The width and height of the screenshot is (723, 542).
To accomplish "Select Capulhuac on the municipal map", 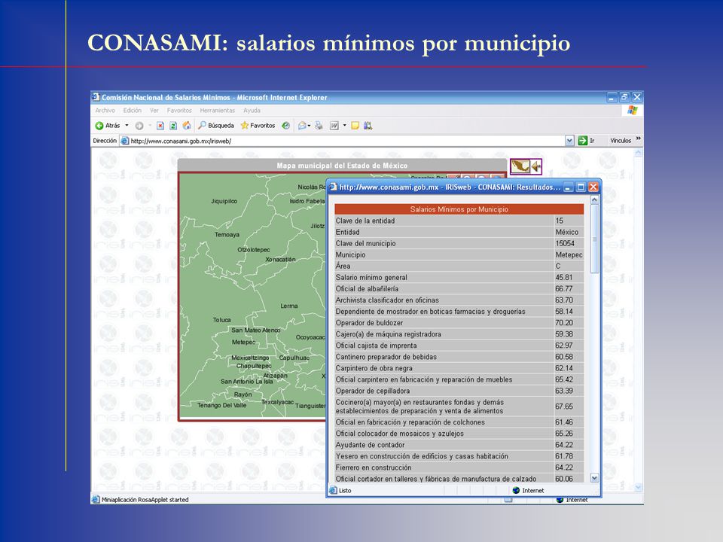I will pyautogui.click(x=294, y=358).
